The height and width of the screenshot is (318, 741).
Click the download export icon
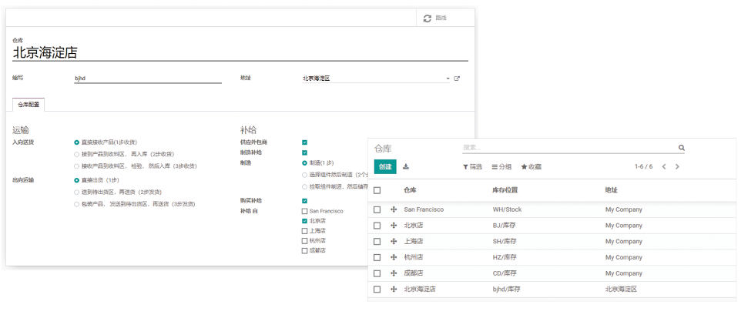(407, 166)
